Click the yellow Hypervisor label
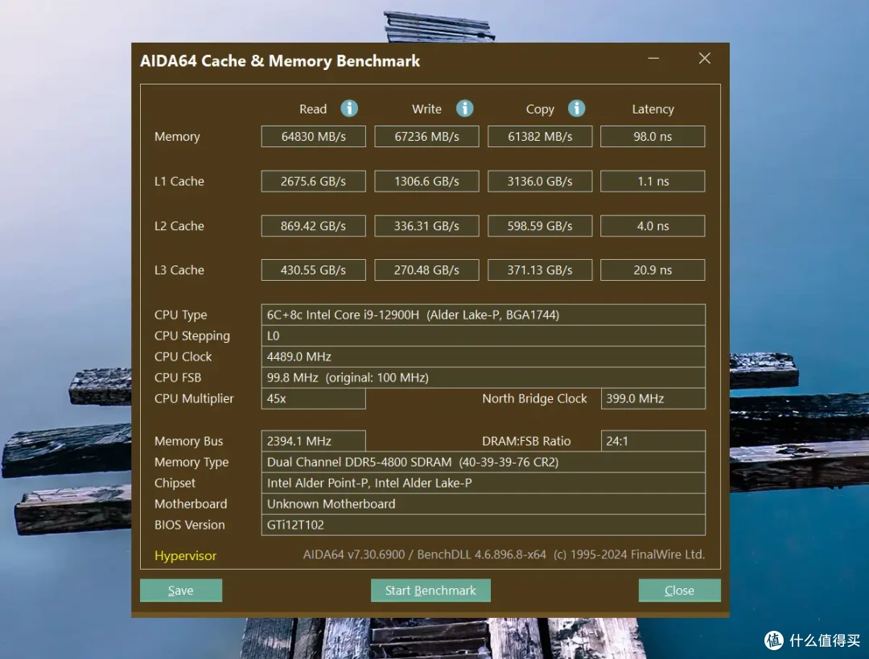Viewport: 869px width, 659px height. (x=185, y=555)
